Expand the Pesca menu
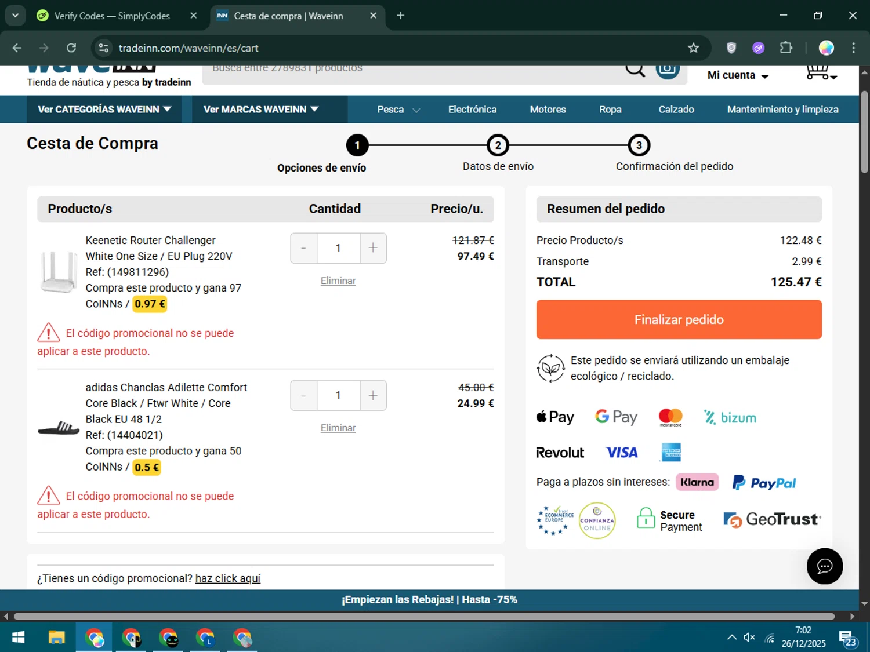 398,110
